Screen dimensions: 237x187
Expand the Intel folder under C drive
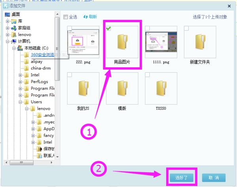(x=20, y=75)
